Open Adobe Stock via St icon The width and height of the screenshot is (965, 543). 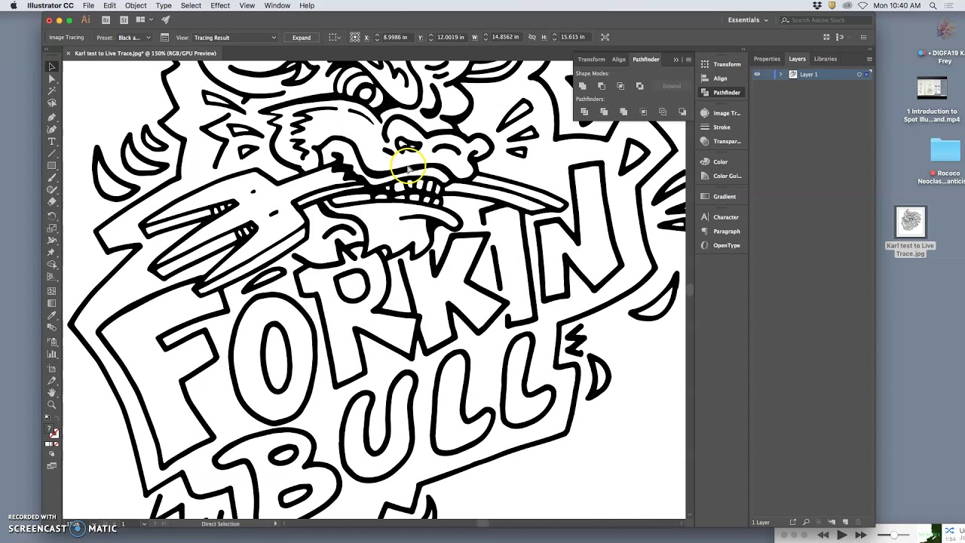(x=124, y=20)
